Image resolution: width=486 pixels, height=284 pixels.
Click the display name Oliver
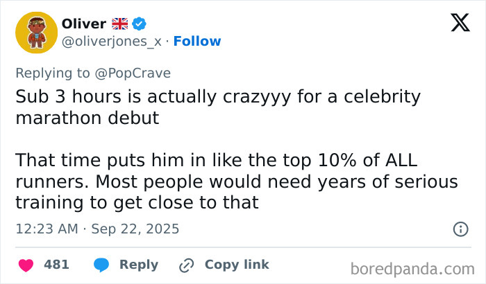click(83, 24)
